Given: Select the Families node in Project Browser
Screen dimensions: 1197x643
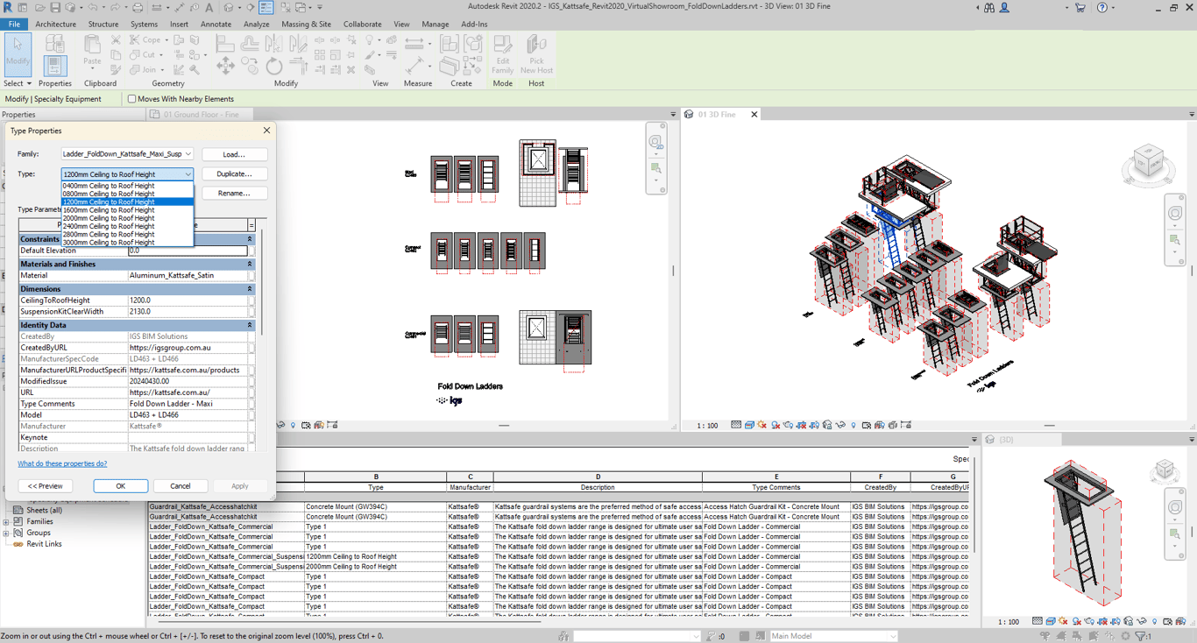Looking at the screenshot, I should click(x=39, y=521).
